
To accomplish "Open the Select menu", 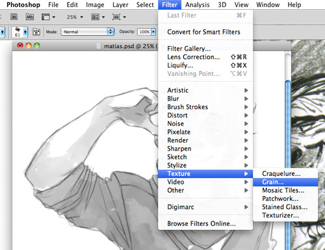I will tap(145, 5).
